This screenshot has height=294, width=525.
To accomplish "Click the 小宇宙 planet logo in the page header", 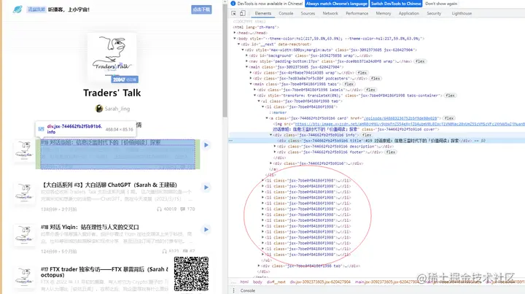I will click(x=17, y=9).
